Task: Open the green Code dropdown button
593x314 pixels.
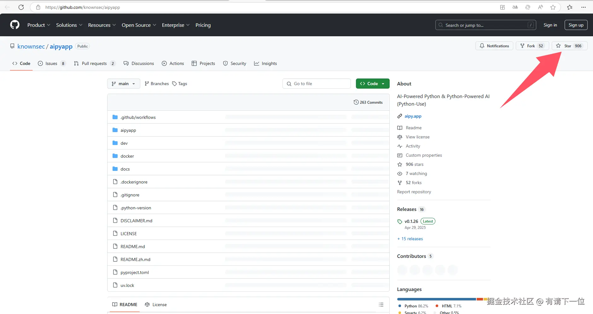Action: [x=373, y=84]
